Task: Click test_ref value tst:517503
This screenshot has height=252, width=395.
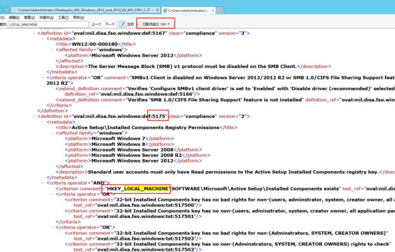Action: 146,250
